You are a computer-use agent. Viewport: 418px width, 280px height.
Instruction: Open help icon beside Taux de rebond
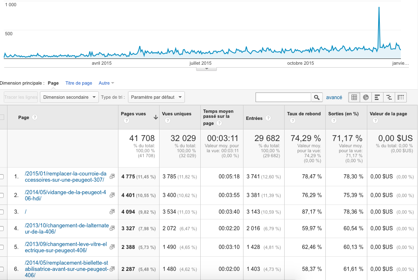[293, 121]
